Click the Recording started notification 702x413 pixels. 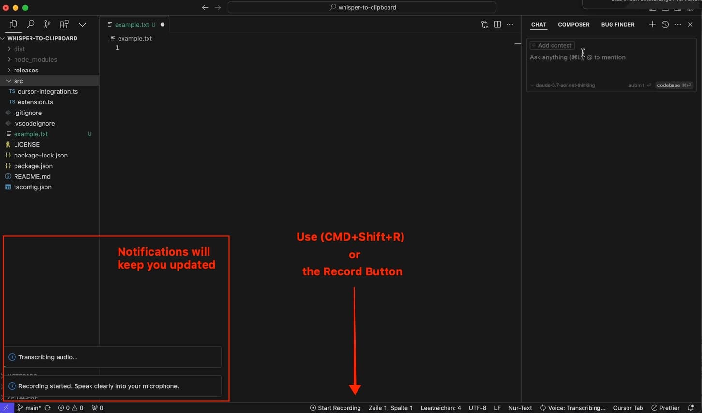tap(113, 386)
